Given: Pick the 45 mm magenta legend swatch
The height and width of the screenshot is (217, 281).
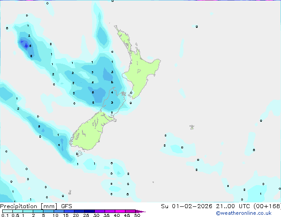Looking at the screenshot, I should coord(130,211).
